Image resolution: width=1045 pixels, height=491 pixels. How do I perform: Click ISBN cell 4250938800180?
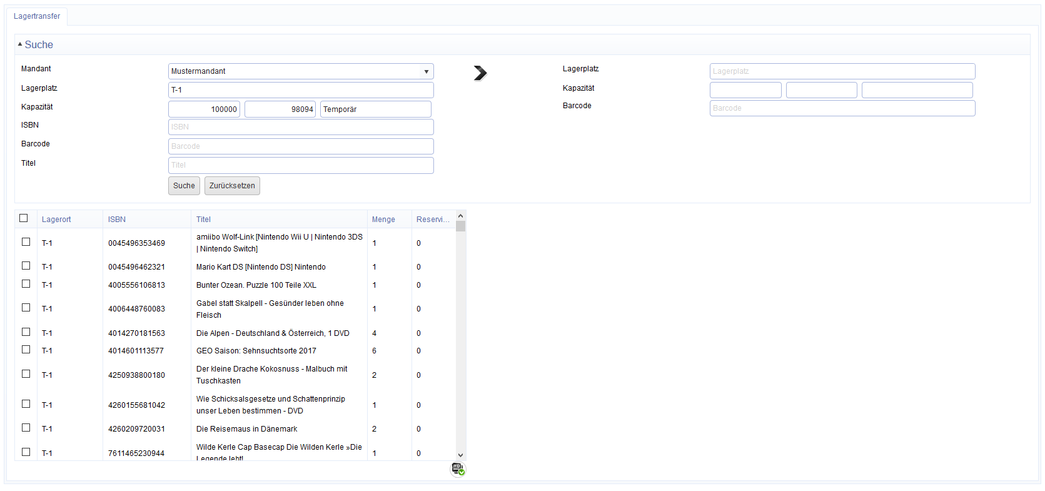(x=136, y=375)
